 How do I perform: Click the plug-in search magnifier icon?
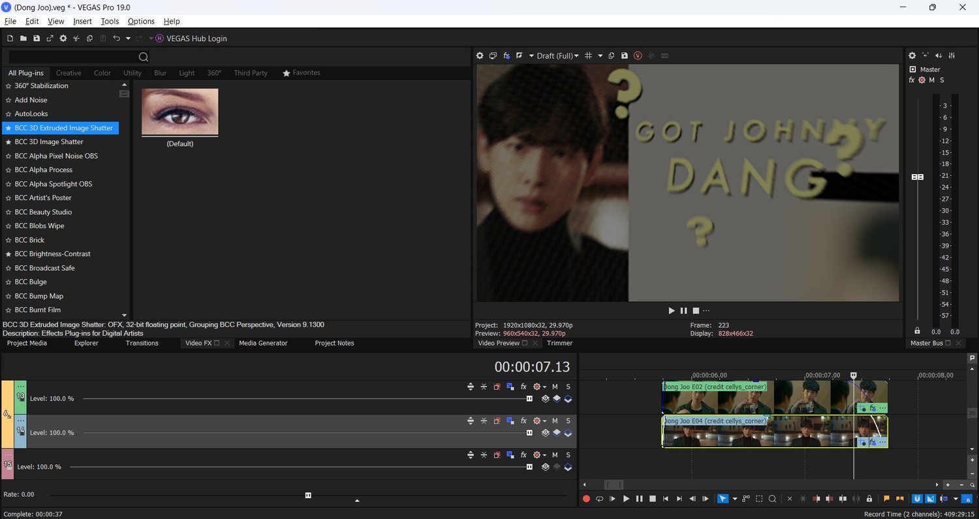[x=144, y=57]
